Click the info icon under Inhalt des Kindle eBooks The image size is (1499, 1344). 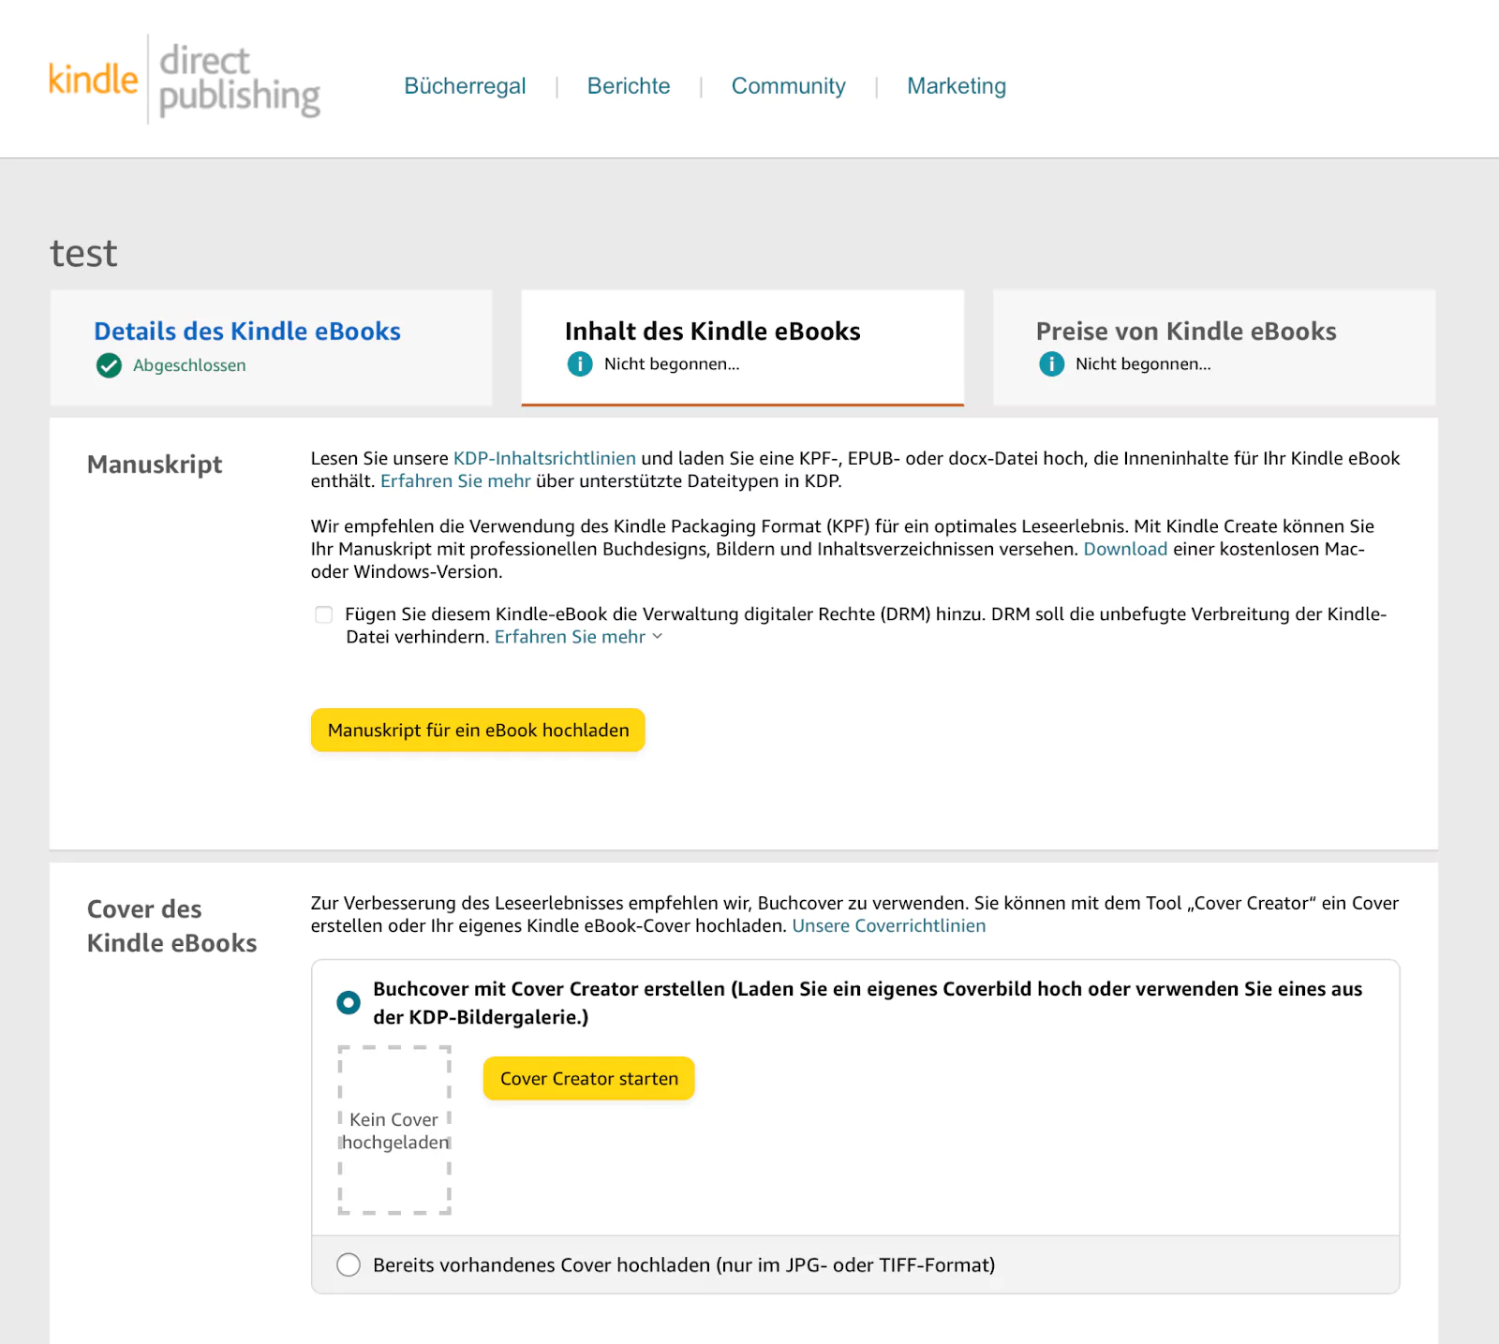(x=580, y=364)
